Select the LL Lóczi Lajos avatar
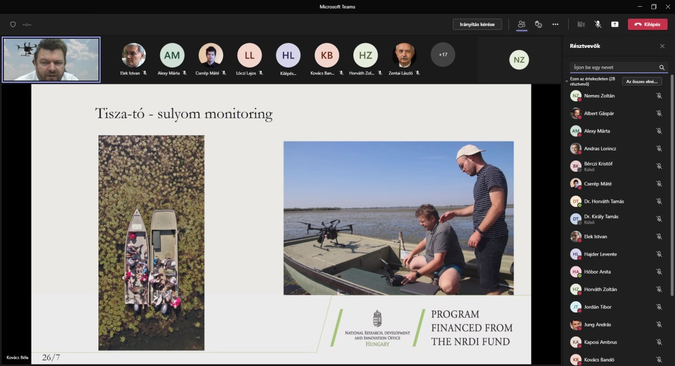The height and width of the screenshot is (366, 675). click(x=249, y=55)
